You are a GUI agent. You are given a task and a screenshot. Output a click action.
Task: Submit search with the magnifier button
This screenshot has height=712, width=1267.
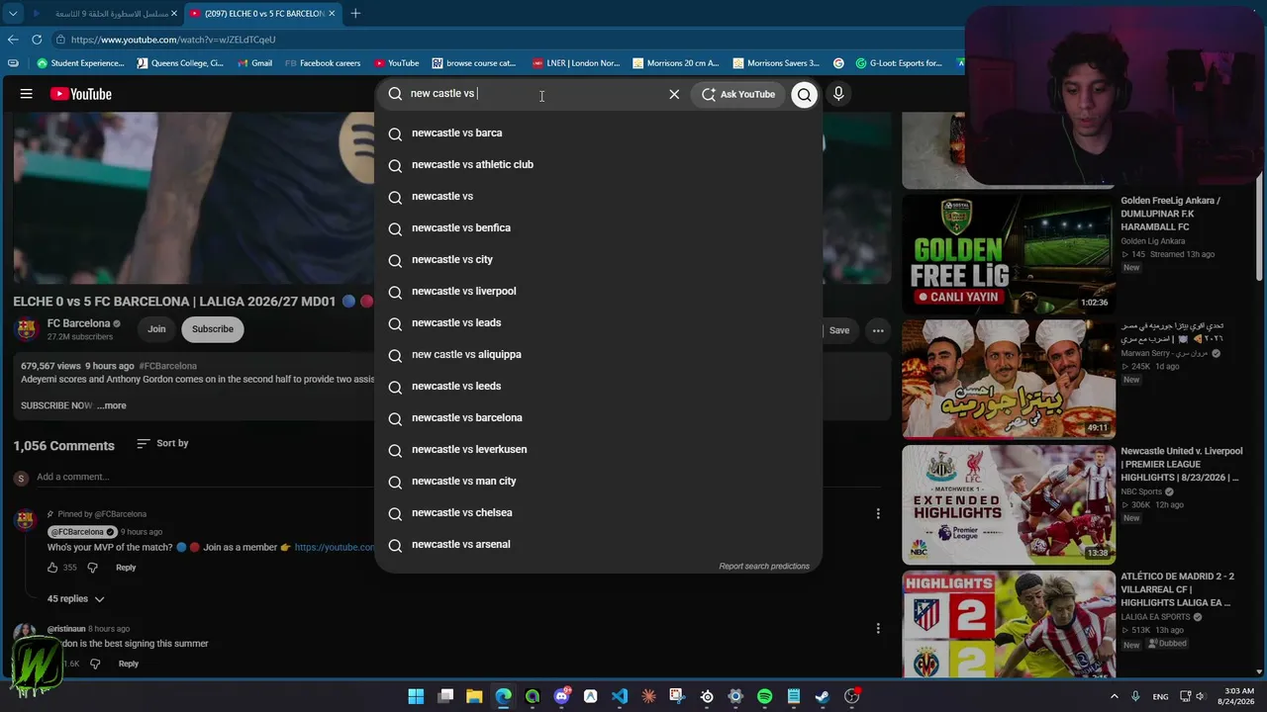(x=804, y=94)
